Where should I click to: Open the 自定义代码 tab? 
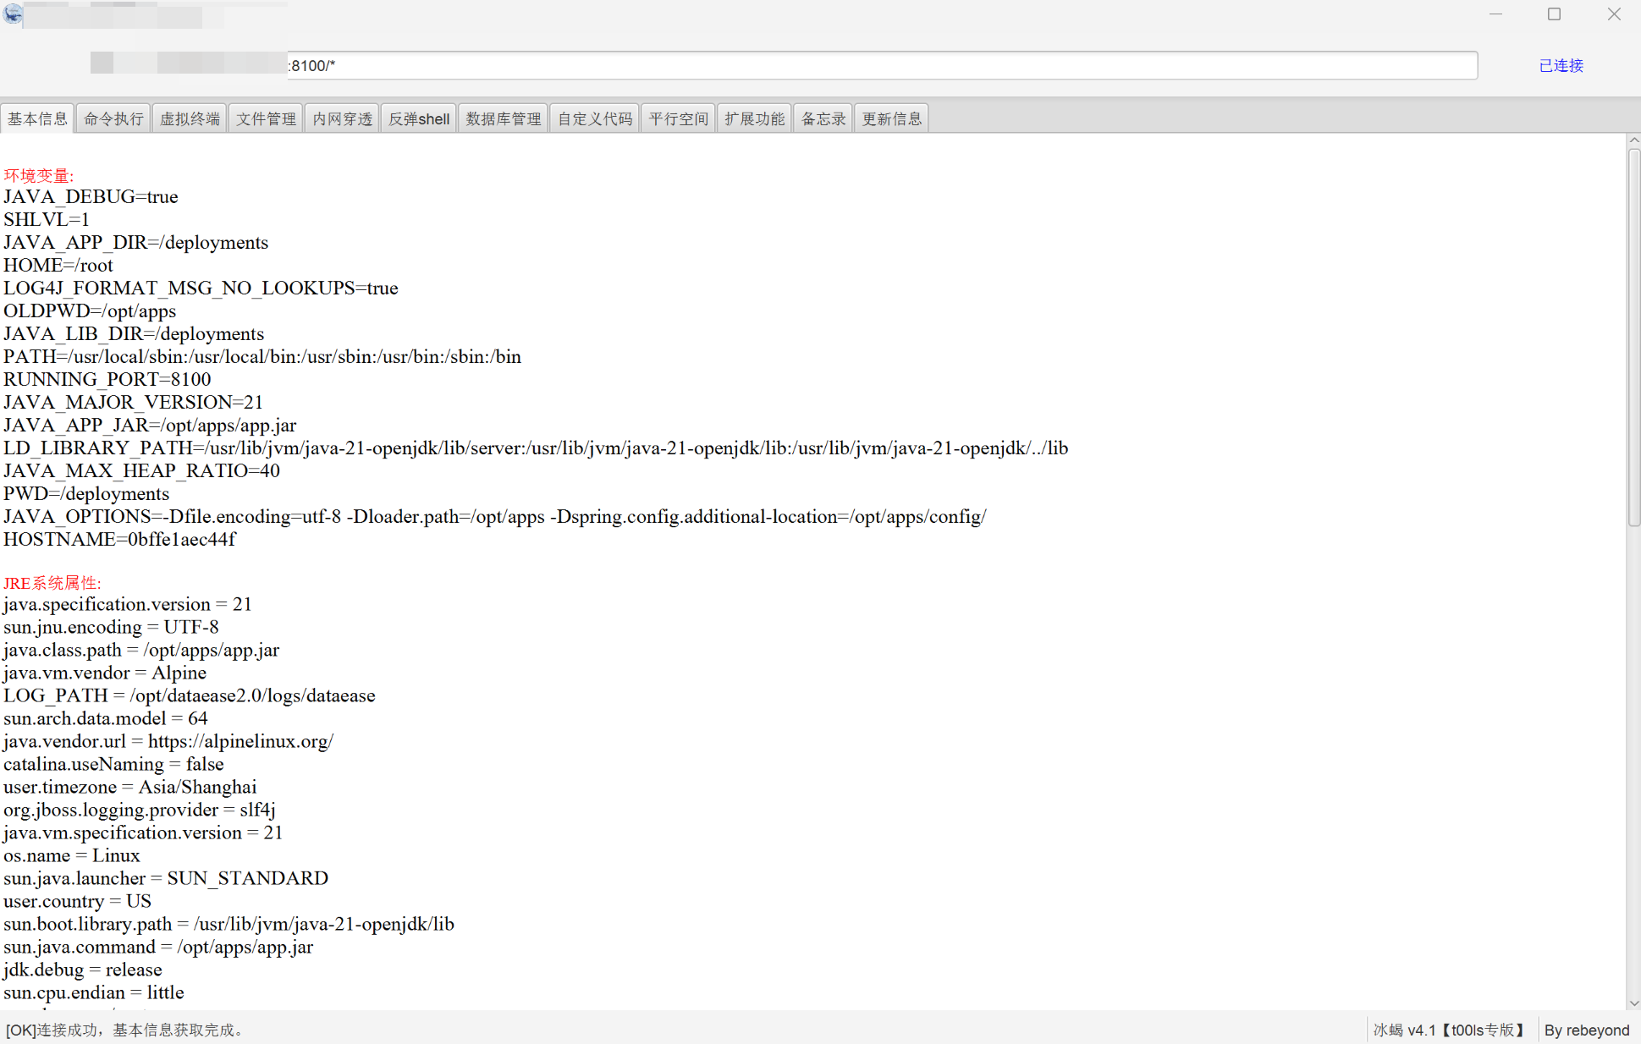click(x=595, y=118)
